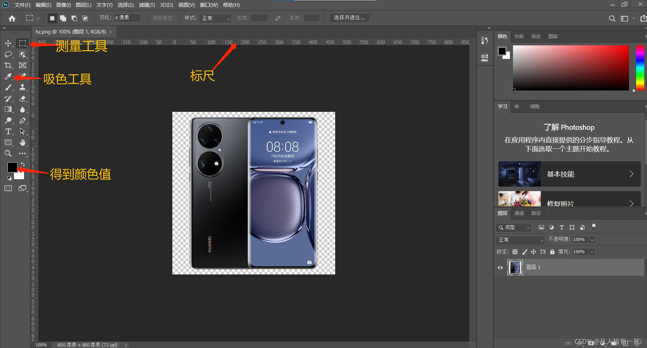
Task: Select the Brush tool in toolbox
Action: [8, 87]
